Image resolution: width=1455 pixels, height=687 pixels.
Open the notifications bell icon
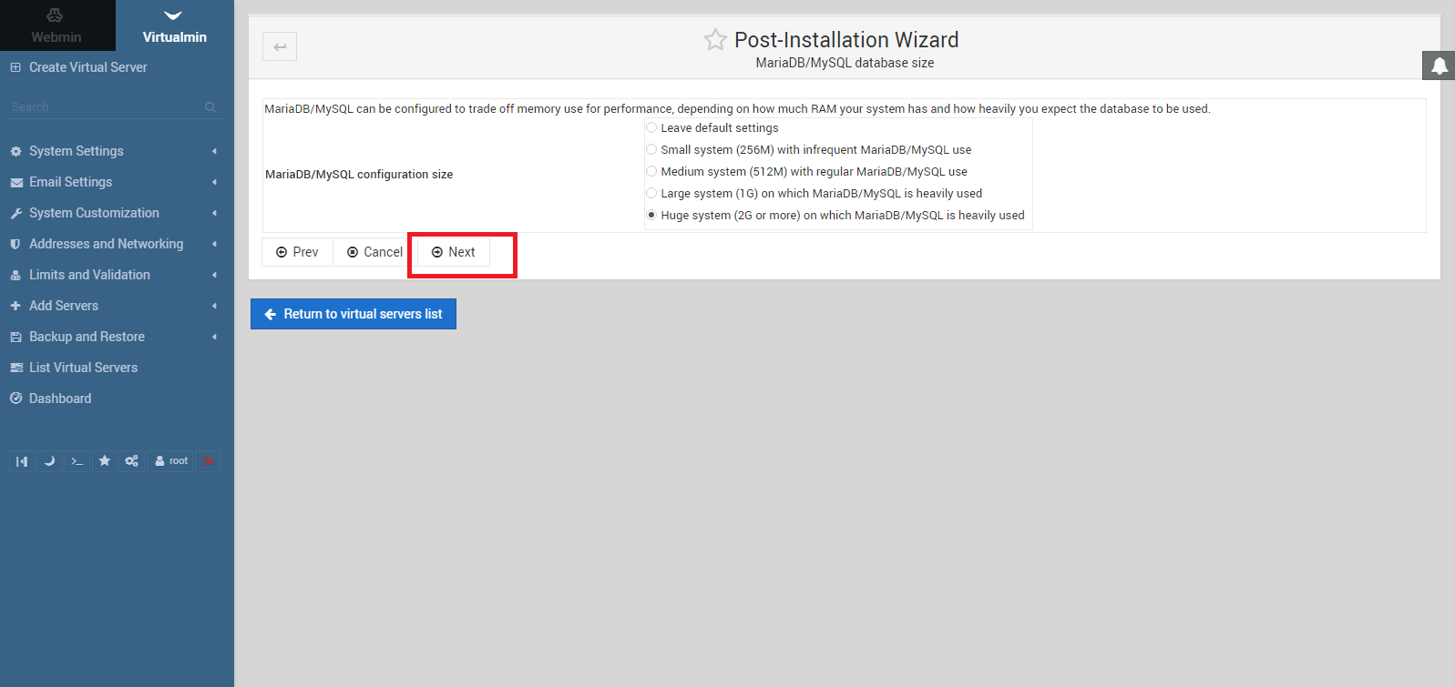(1439, 66)
